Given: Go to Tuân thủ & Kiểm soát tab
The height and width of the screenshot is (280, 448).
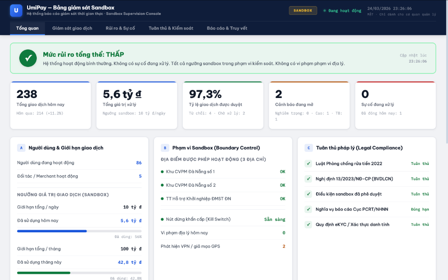Looking at the screenshot, I should coord(171,28).
